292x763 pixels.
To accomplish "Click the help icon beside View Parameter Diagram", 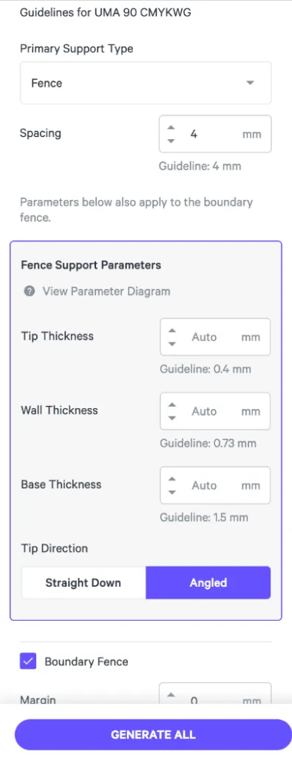I will pyautogui.click(x=29, y=291).
